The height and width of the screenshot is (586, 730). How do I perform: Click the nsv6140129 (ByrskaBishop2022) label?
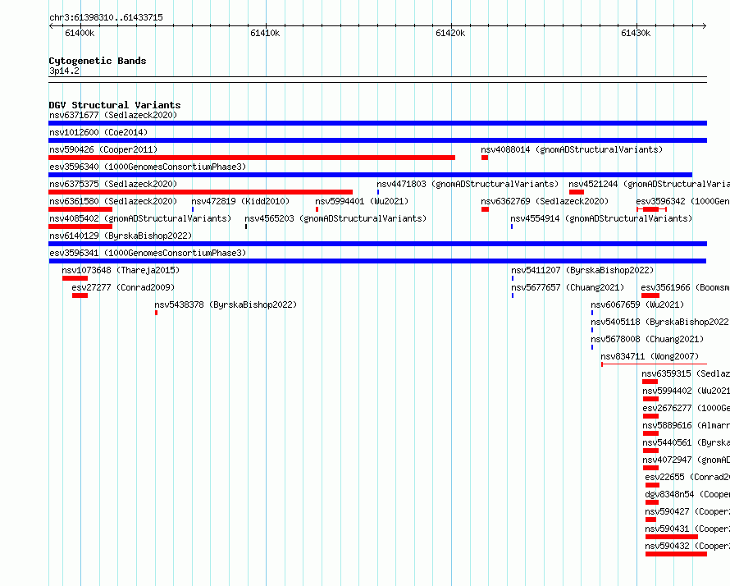[x=121, y=236]
